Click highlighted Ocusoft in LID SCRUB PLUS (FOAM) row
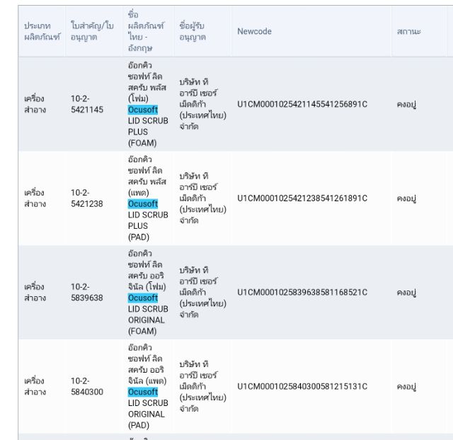The width and height of the screenshot is (453, 440). click(x=143, y=110)
